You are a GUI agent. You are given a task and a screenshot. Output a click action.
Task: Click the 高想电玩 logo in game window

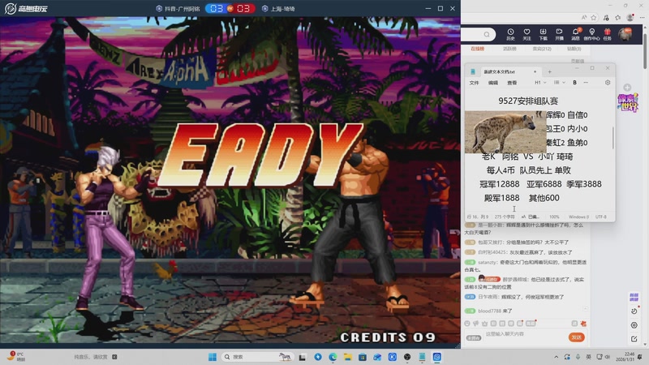point(26,8)
